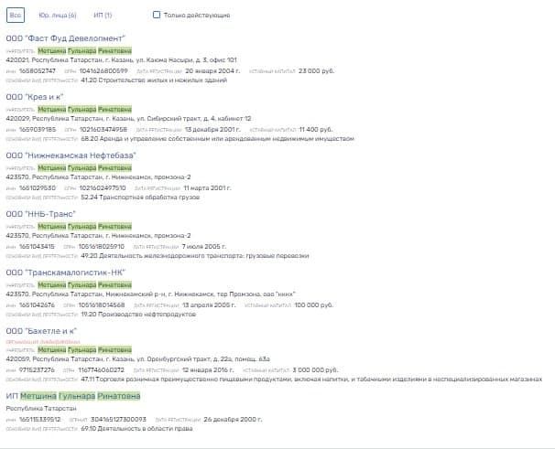
Task: Click registration date '12 января 2016 г.'
Action: point(208,370)
